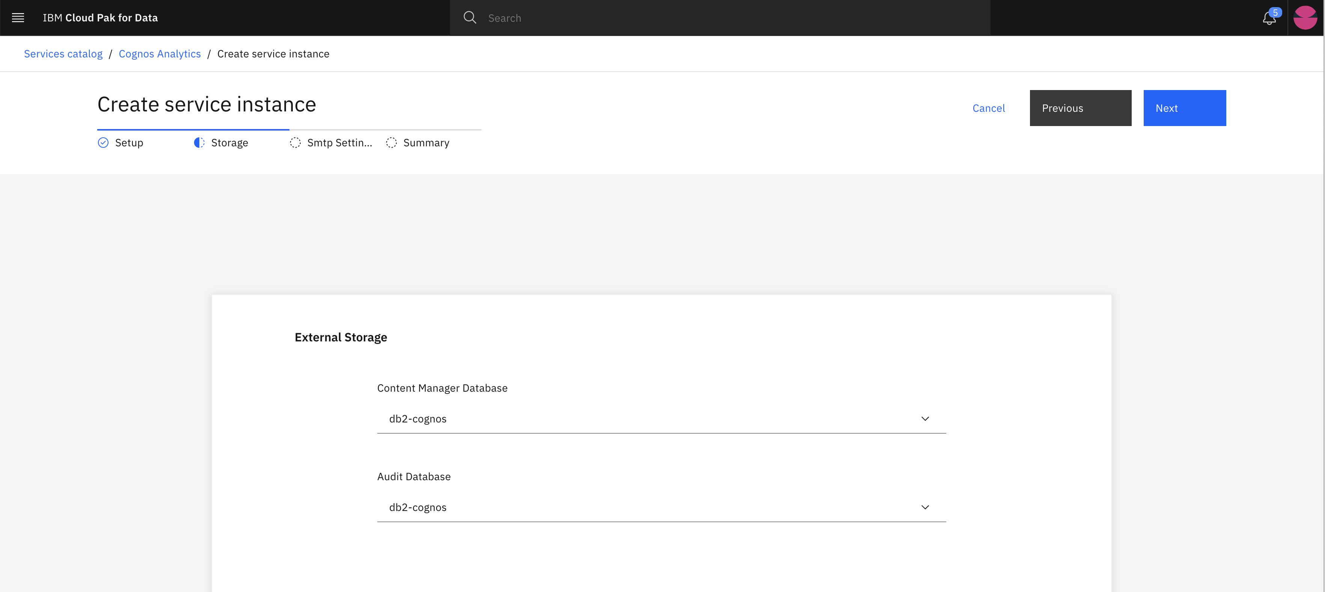Select the Smtp Settin... step label
1325x592 pixels.
[x=339, y=143]
